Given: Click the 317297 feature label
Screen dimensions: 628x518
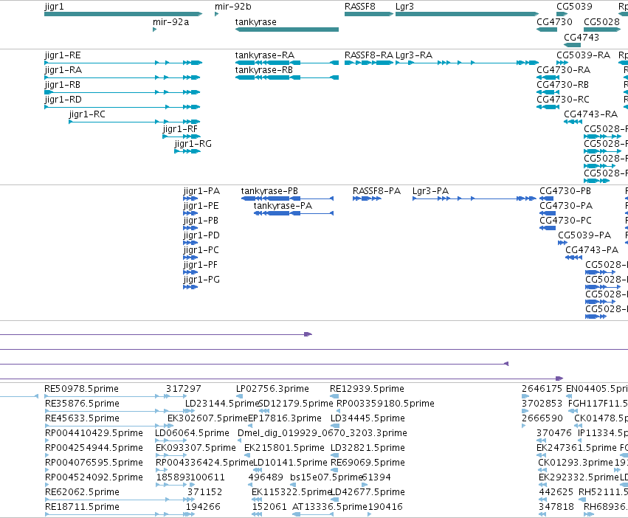Looking at the screenshot, I should 184,389.
